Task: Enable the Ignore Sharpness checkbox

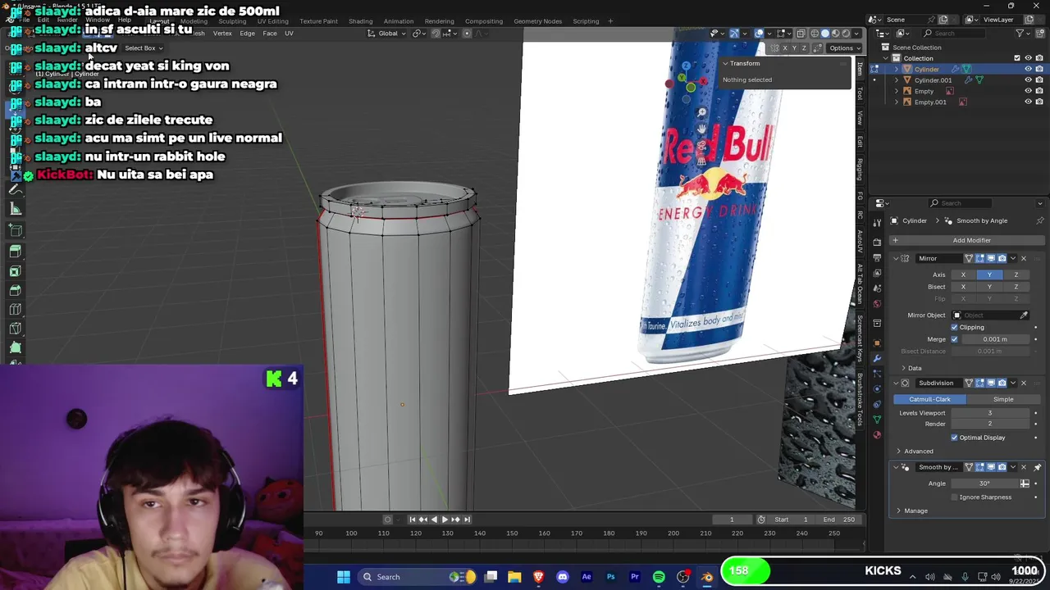Action: [954, 497]
